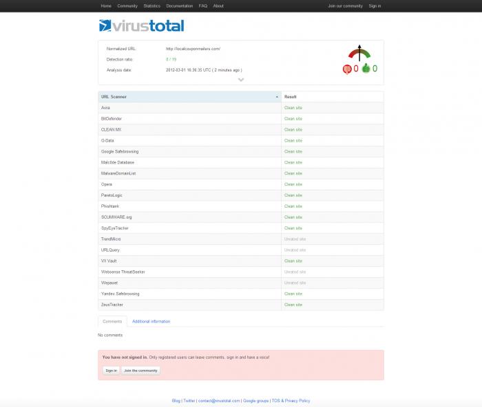
Task: Open the Statistics menu item
Action: pyautogui.click(x=152, y=5)
